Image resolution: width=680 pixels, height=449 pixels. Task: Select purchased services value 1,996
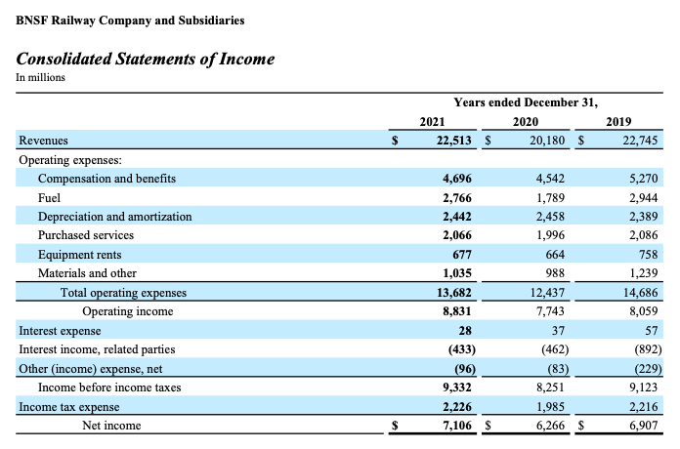(x=550, y=235)
